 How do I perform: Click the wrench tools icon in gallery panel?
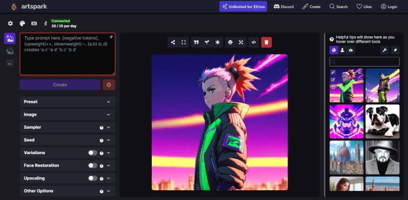pyautogui.click(x=385, y=50)
